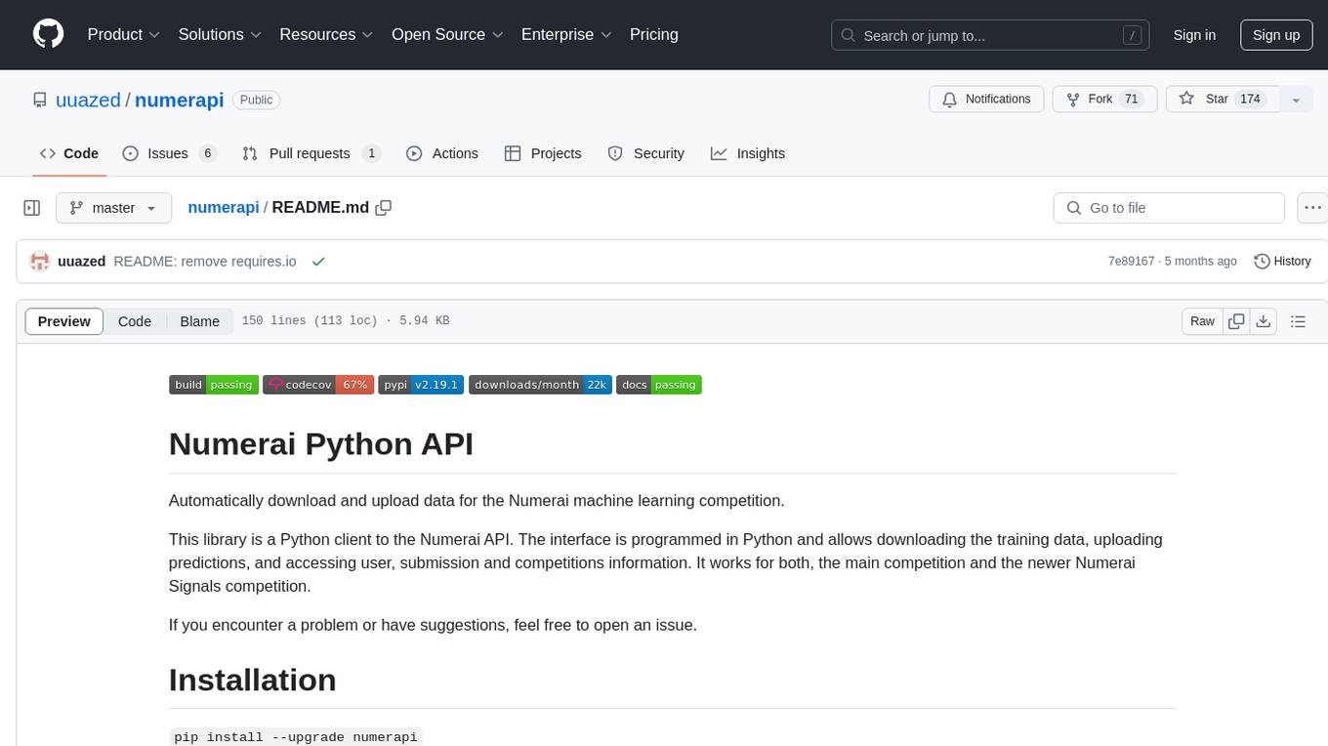Open the uuazed owner profile

[88, 100]
